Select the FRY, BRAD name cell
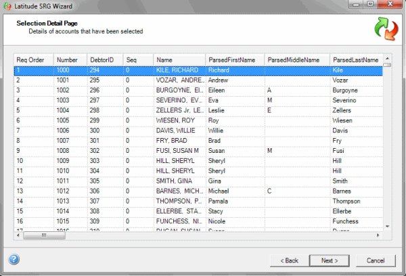The width and height of the screenshot is (406, 276). 180,141
